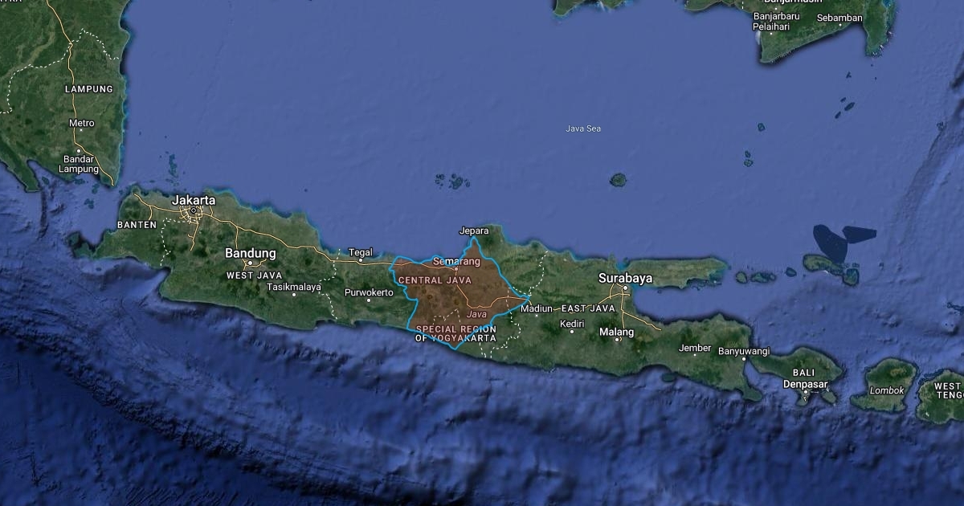Select the Jepara town label

point(473,231)
